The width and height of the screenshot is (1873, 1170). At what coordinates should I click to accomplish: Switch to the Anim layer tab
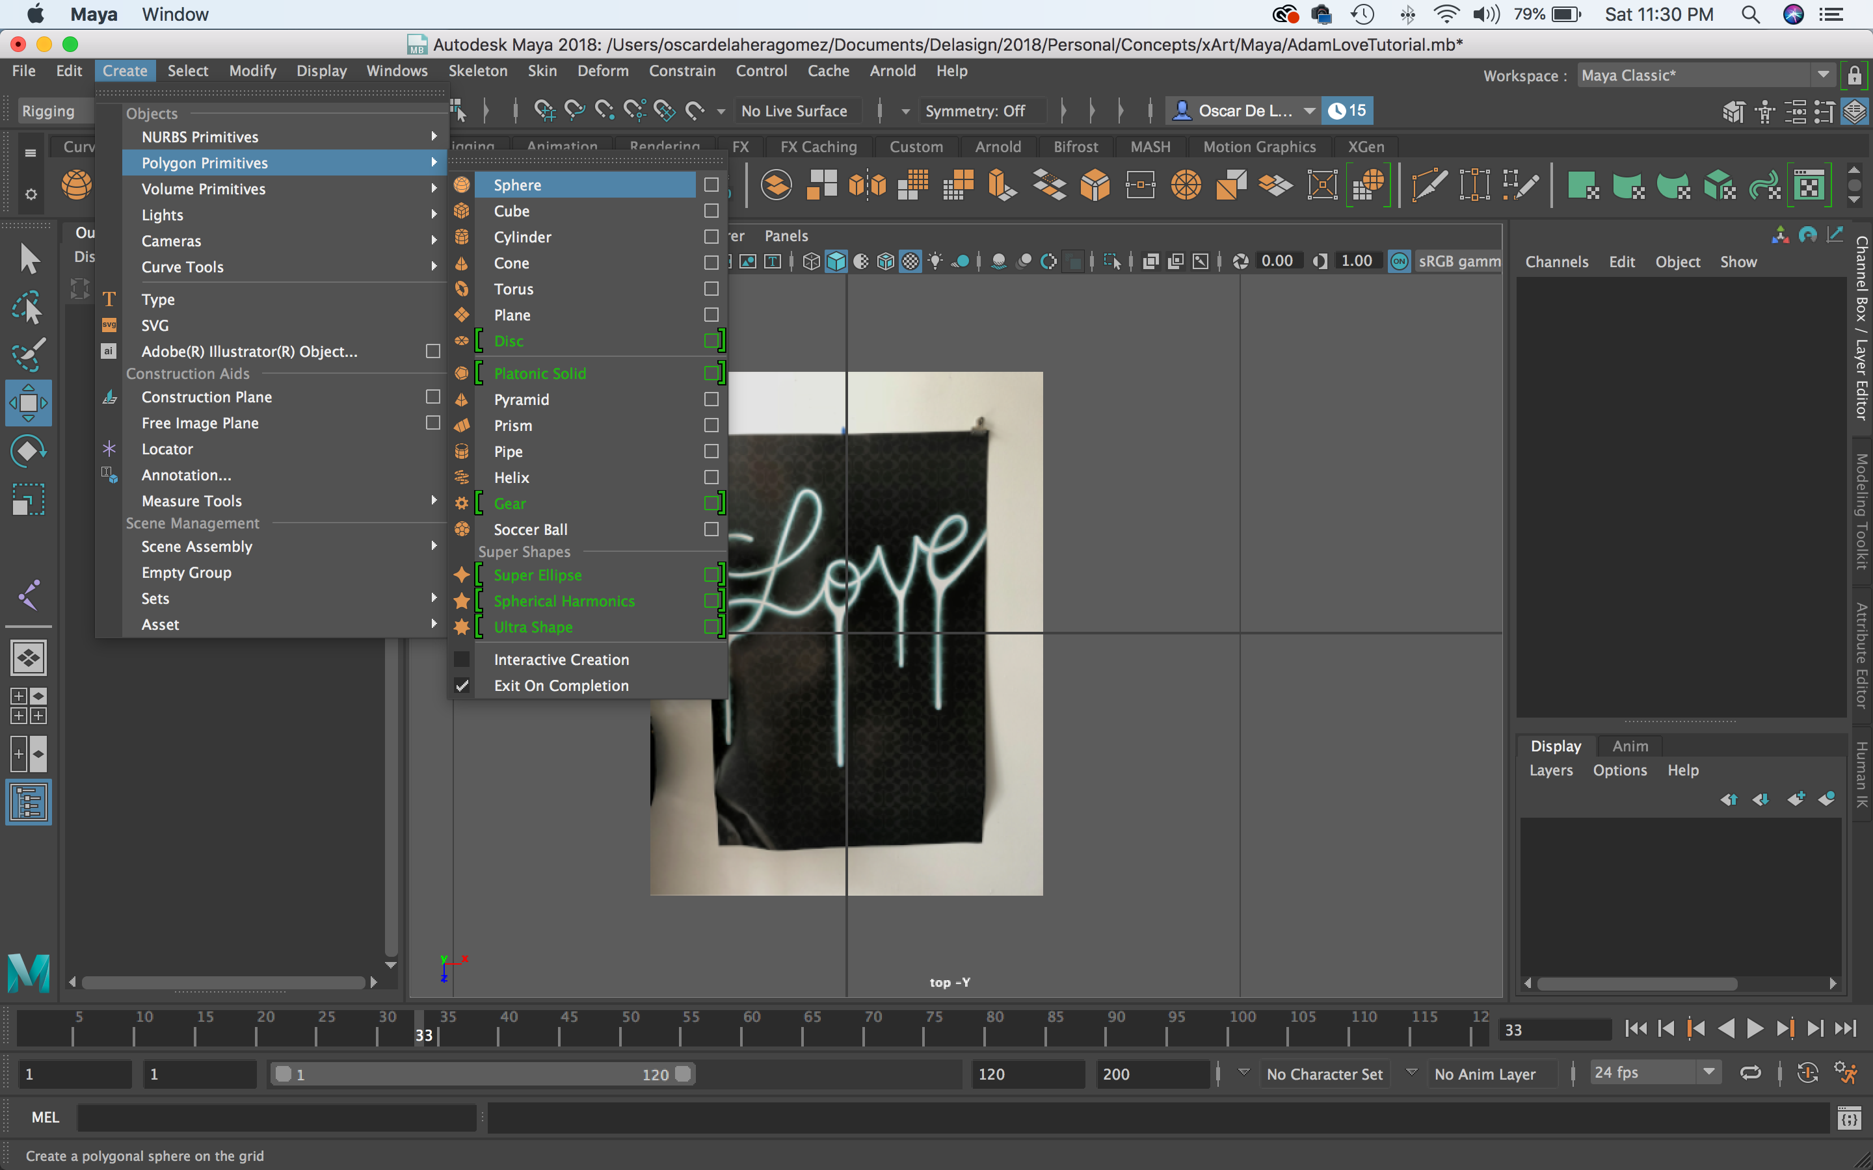[x=1630, y=746]
